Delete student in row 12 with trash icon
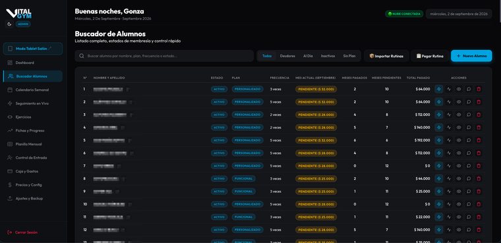This screenshot has width=501, height=243. (479, 230)
